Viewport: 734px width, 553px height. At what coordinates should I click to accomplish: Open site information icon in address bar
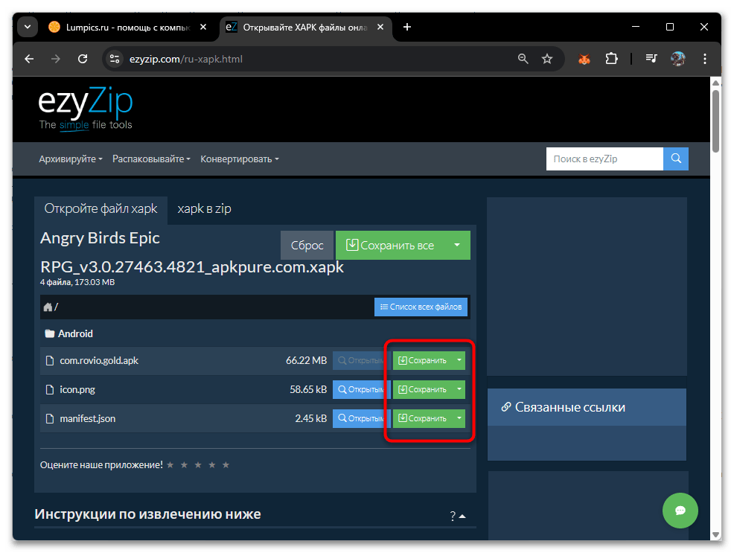(115, 59)
